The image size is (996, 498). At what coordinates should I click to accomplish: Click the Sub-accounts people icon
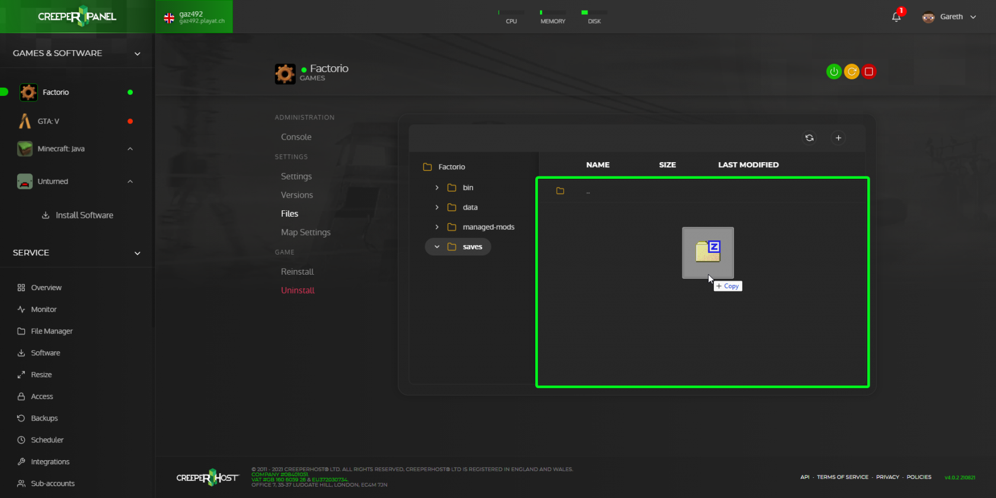(x=21, y=483)
